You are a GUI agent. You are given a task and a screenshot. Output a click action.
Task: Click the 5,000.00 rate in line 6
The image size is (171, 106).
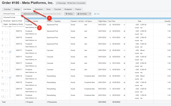point(143,57)
